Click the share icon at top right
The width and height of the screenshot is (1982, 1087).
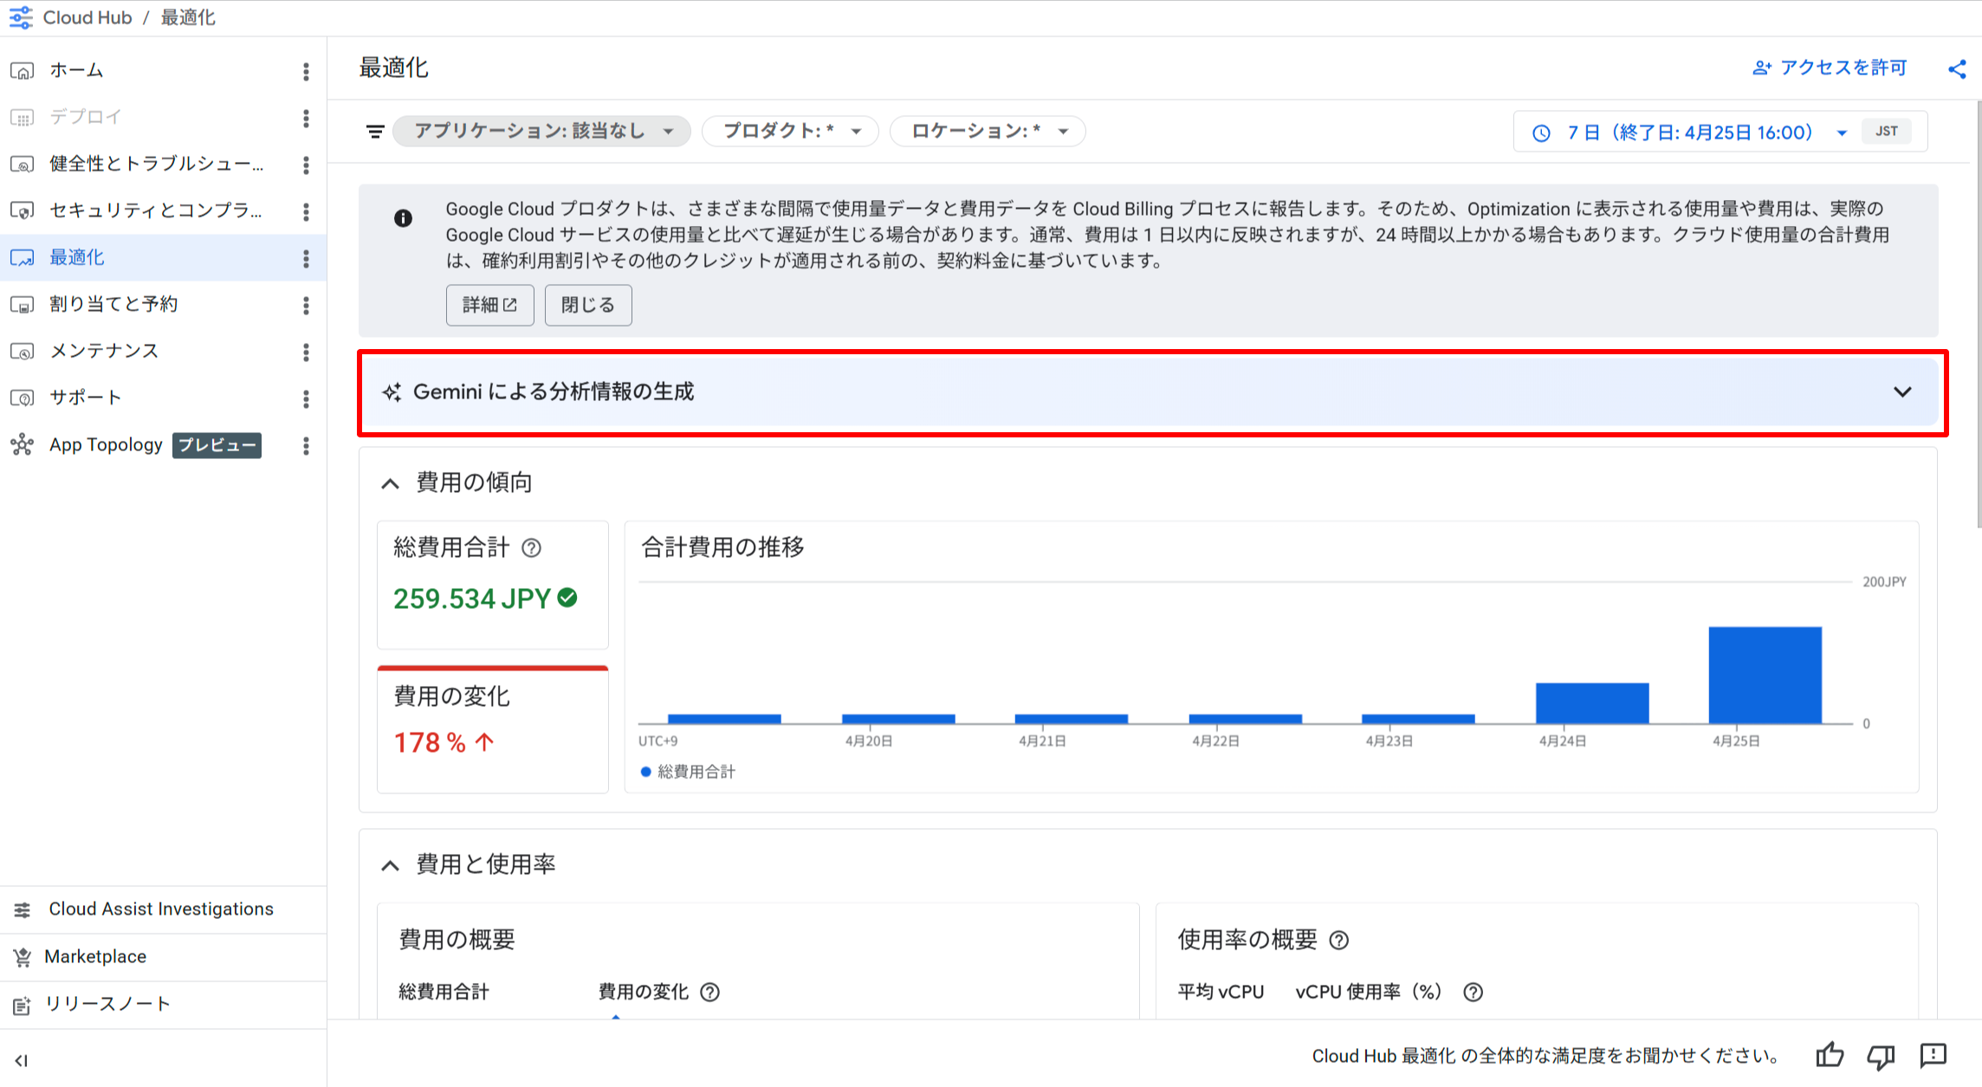pos(1957,69)
